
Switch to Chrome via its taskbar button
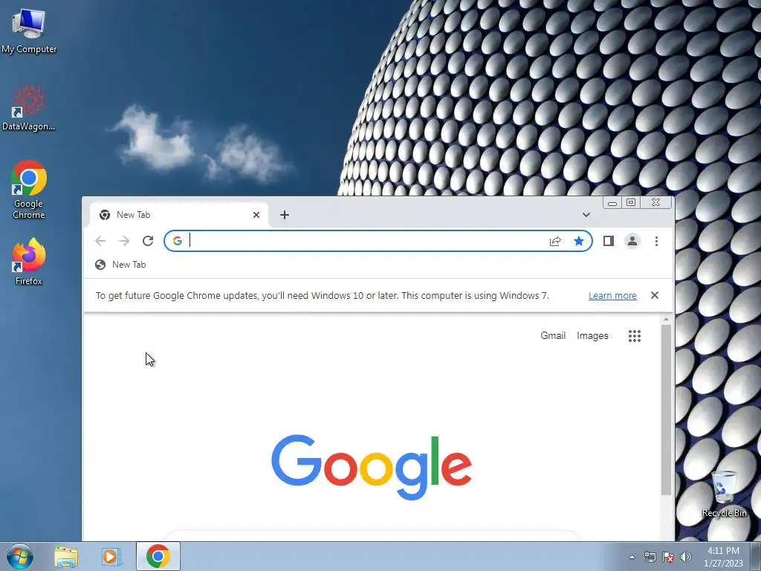(158, 556)
